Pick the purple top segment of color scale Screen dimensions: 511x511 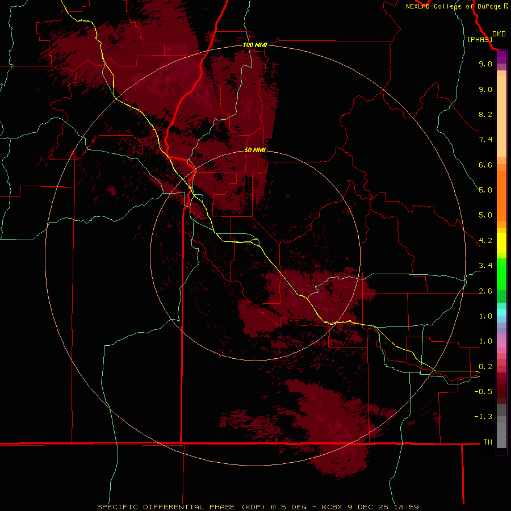(x=501, y=57)
